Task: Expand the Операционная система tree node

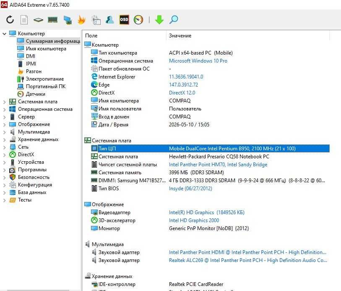Action: tap(4, 109)
